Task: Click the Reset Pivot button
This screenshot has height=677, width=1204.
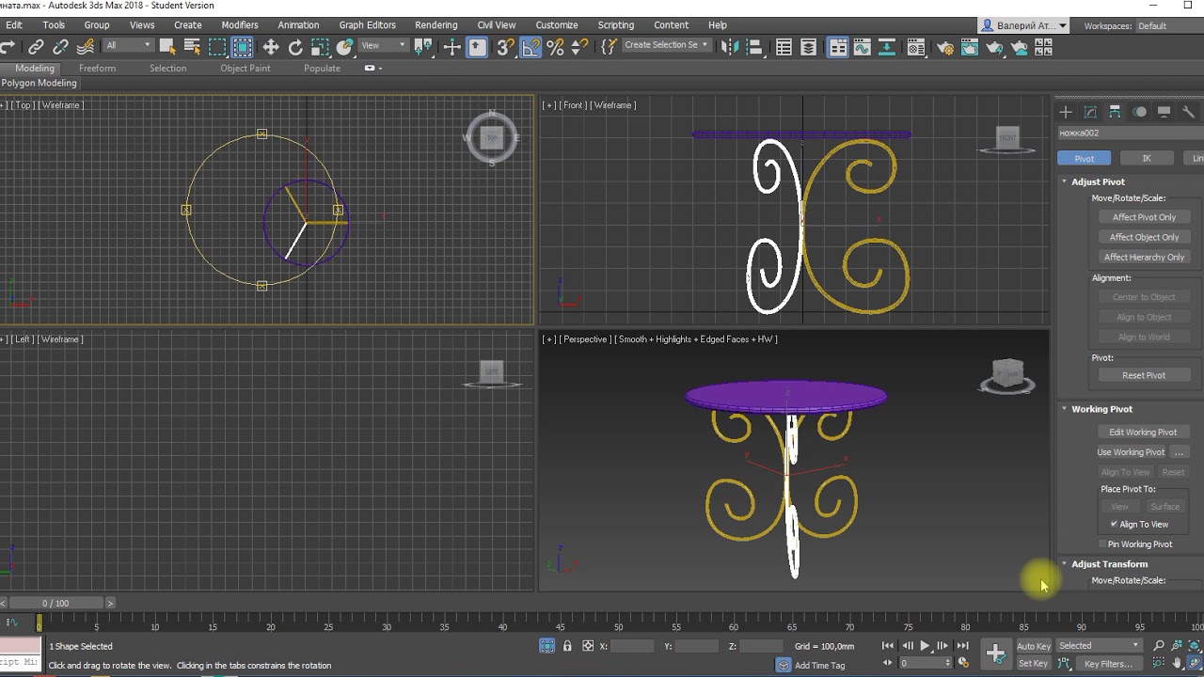Action: pyautogui.click(x=1144, y=375)
